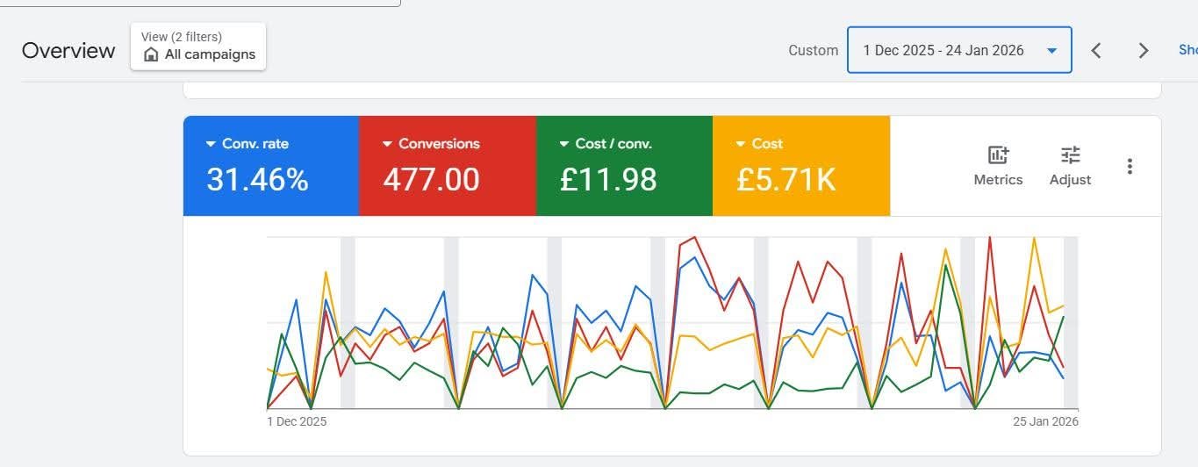
Task: Open the Metrics picker icon
Action: click(998, 155)
